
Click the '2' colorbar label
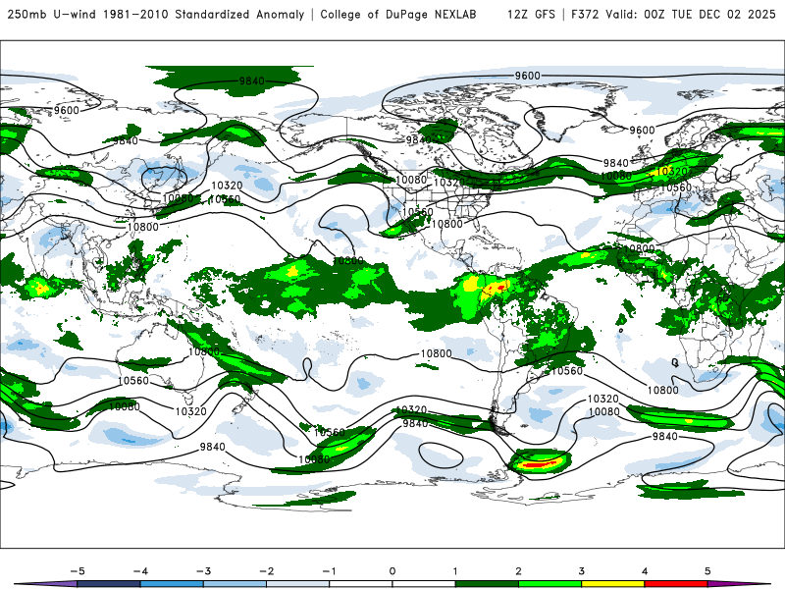pos(518,571)
